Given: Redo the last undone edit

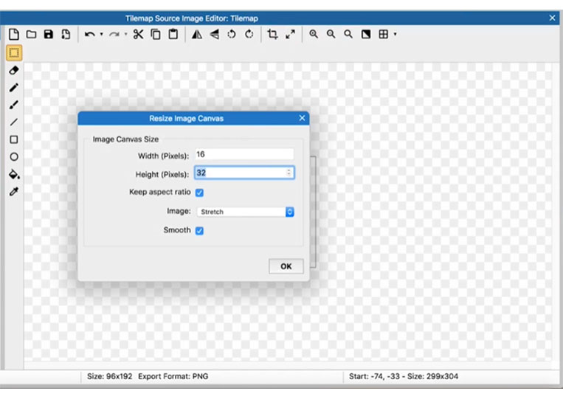Looking at the screenshot, I should click(x=114, y=35).
